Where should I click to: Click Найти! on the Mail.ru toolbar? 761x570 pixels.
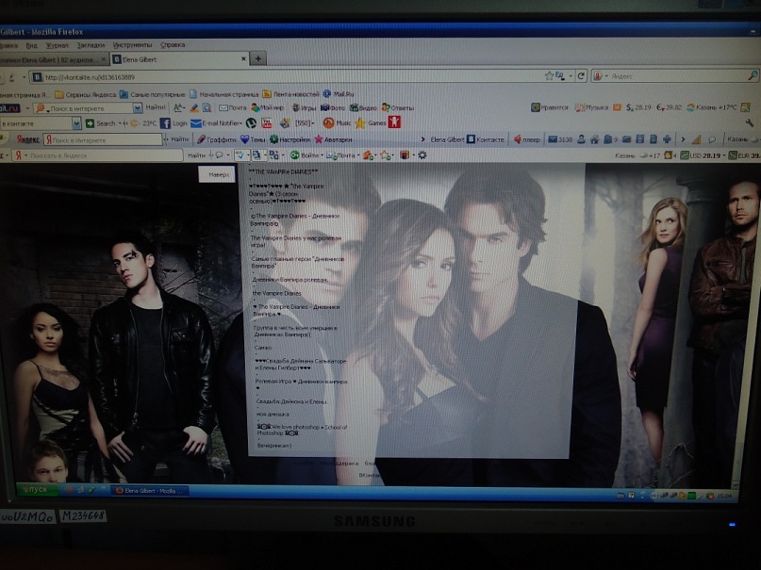[156, 107]
